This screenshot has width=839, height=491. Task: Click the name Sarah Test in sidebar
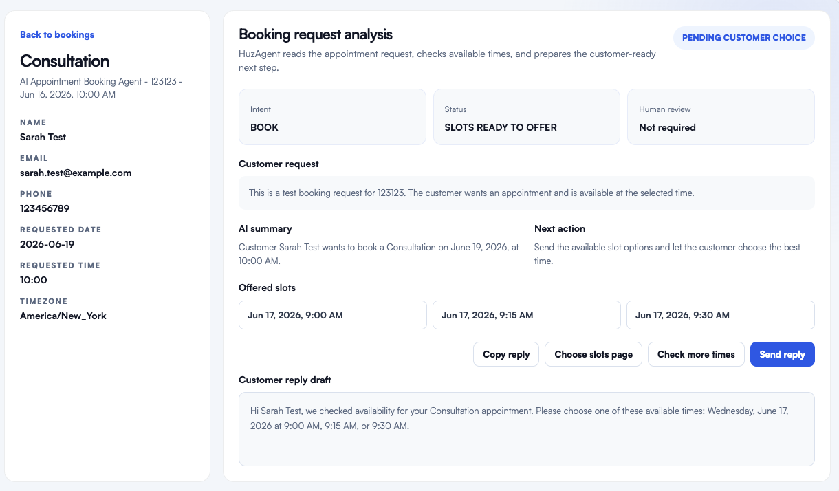pyautogui.click(x=43, y=137)
